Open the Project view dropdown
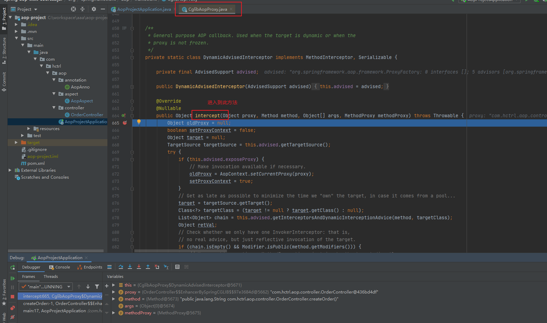The height and width of the screenshot is (323, 547). click(27, 9)
